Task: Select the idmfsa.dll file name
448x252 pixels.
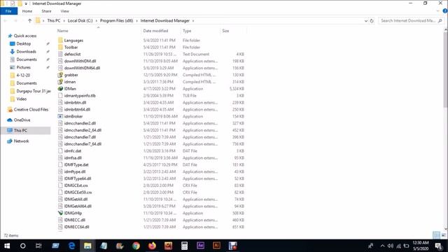Action: pyautogui.click(x=73, y=157)
